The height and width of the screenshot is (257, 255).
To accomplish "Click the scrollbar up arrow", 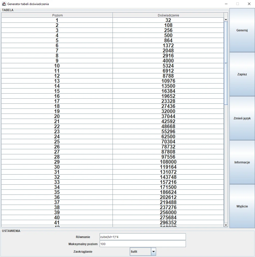I will [226, 19].
